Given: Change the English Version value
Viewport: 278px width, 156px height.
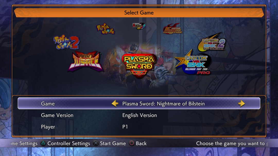Looking at the screenshot, I should (140, 115).
